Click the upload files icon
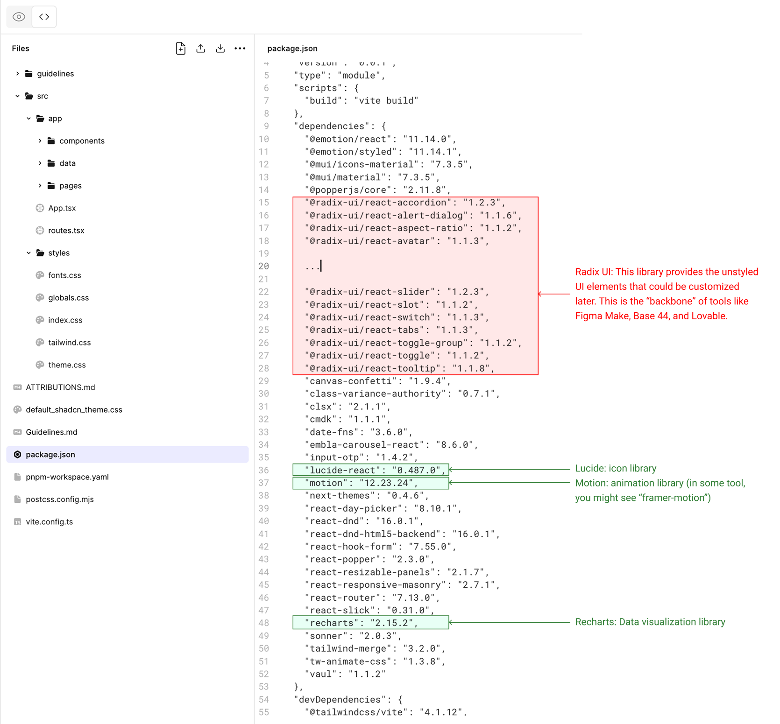This screenshot has height=724, width=780. [201, 48]
